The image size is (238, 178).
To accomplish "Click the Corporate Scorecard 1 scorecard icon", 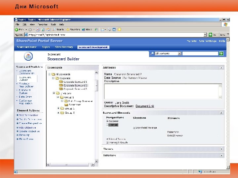I will [x=61, y=82].
